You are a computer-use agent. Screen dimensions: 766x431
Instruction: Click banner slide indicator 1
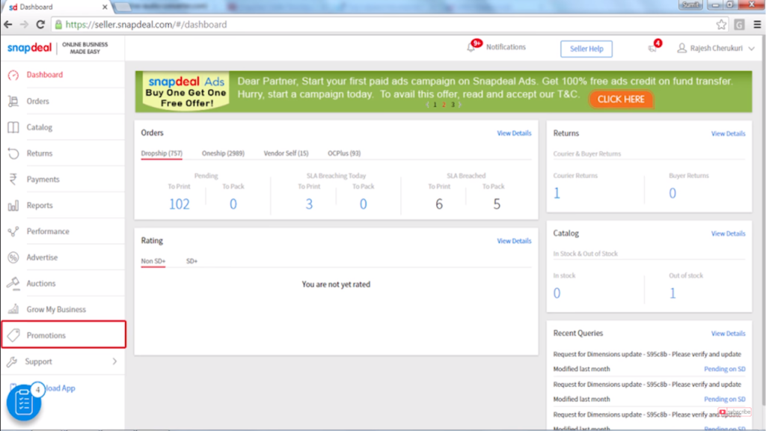click(x=435, y=105)
